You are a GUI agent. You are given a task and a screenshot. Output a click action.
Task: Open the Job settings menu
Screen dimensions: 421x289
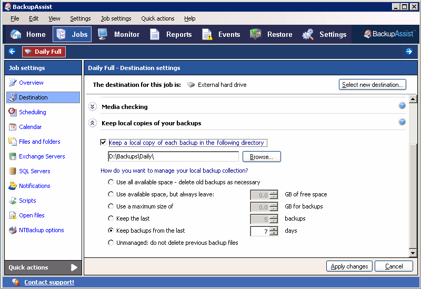116,18
